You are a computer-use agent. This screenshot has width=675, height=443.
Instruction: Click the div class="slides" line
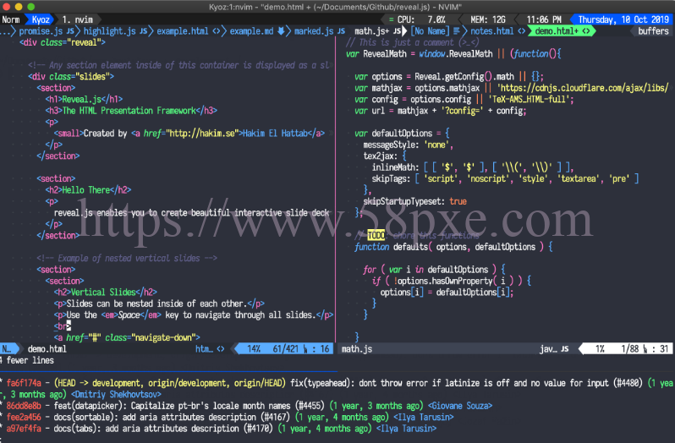70,77
